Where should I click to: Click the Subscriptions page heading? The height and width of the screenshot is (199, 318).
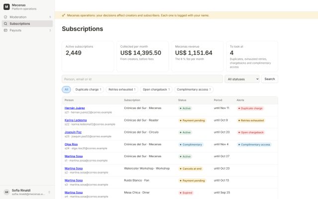coord(82,29)
